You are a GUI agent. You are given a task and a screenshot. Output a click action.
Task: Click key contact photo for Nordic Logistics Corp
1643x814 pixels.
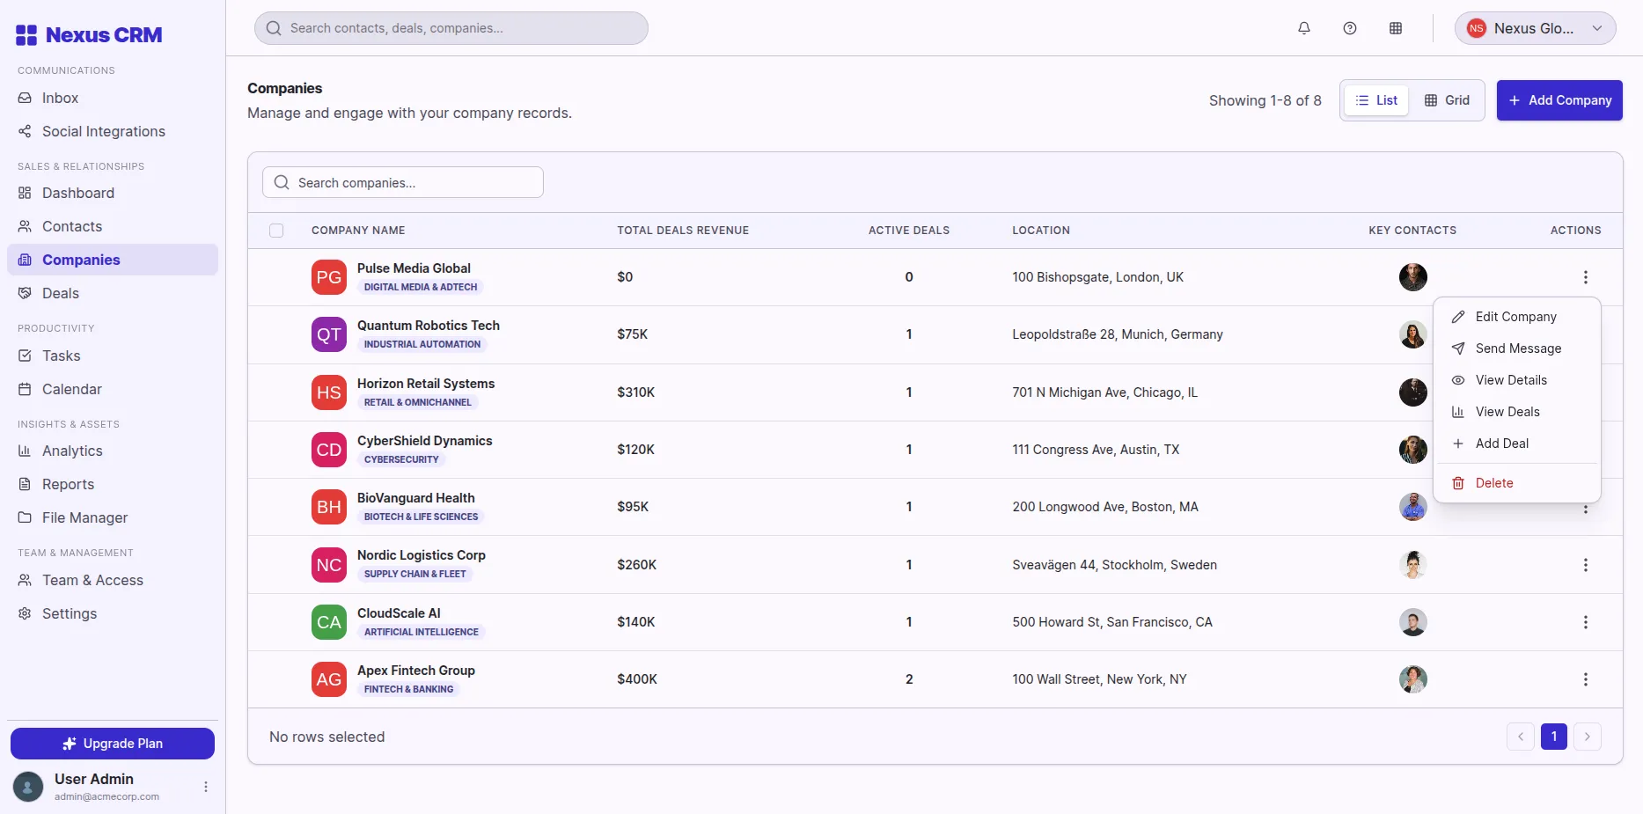click(x=1413, y=565)
